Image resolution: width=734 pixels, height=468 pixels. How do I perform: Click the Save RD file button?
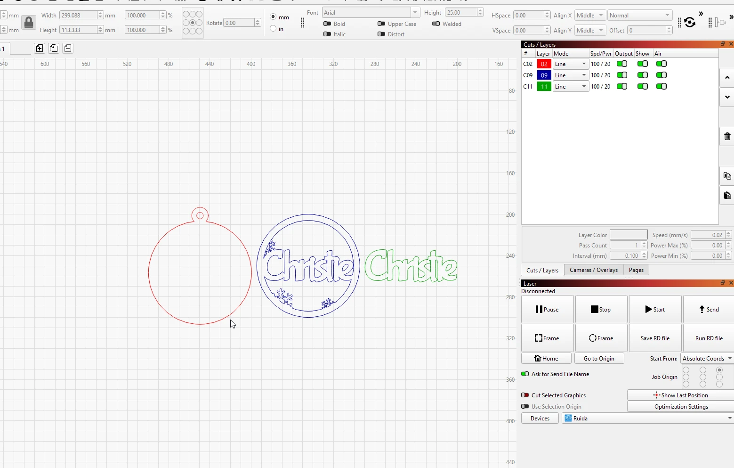point(655,338)
